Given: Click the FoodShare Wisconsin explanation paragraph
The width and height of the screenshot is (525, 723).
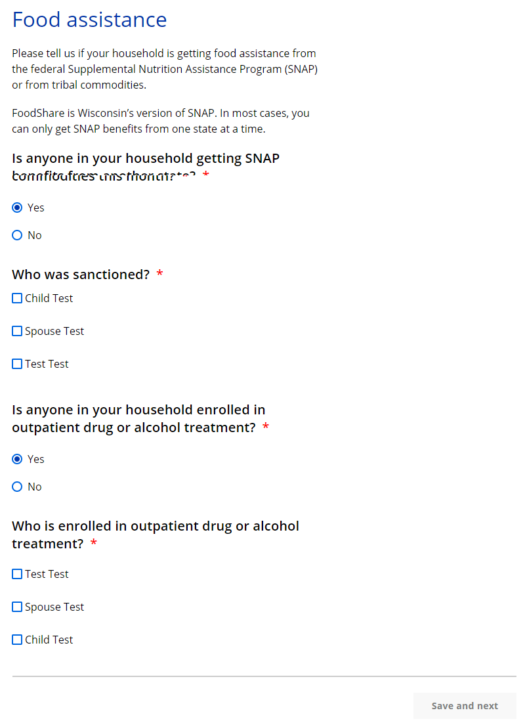Looking at the screenshot, I should click(160, 121).
